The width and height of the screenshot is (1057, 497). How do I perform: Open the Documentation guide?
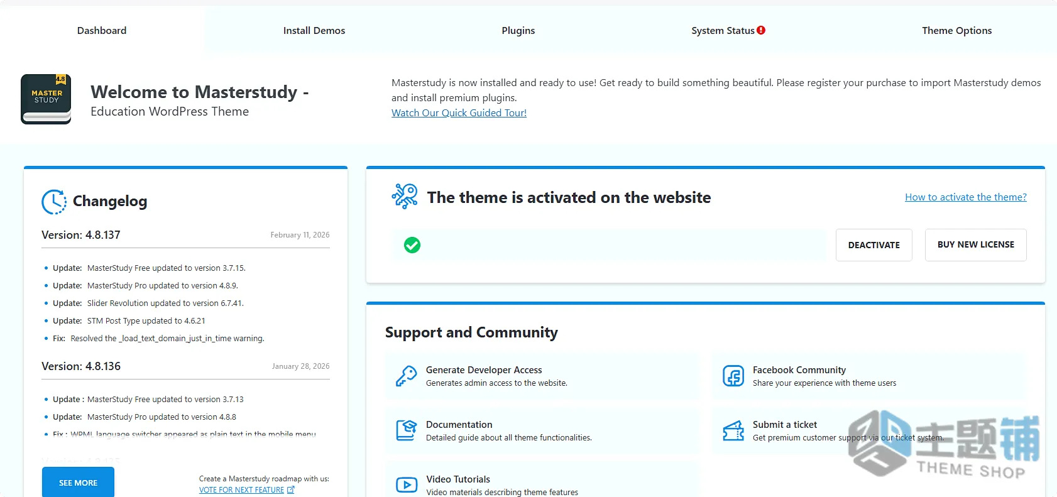(541, 430)
